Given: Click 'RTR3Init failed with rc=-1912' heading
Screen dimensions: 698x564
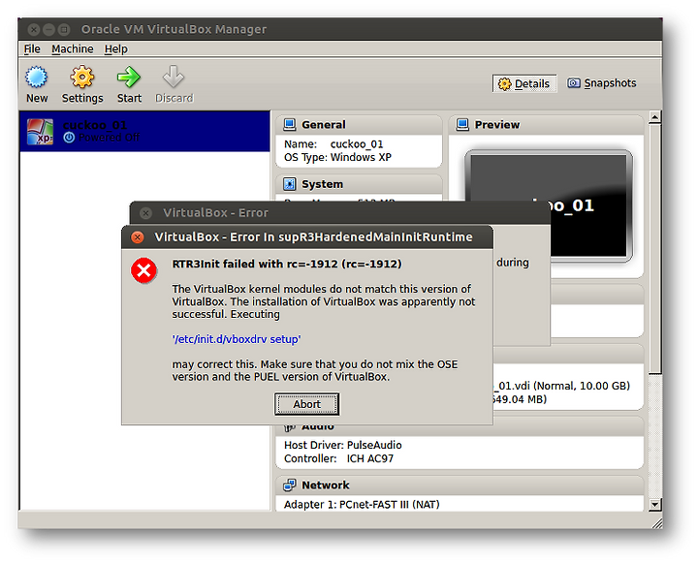Looking at the screenshot, I should coord(287,264).
